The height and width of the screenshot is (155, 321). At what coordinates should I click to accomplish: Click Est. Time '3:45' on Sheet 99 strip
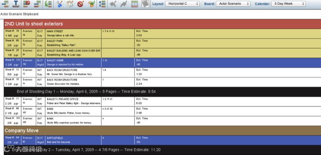139,113
